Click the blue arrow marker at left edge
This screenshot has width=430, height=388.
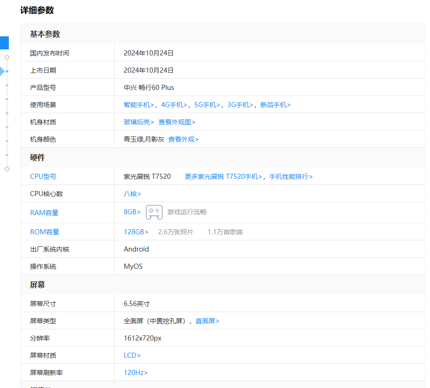coord(2,71)
